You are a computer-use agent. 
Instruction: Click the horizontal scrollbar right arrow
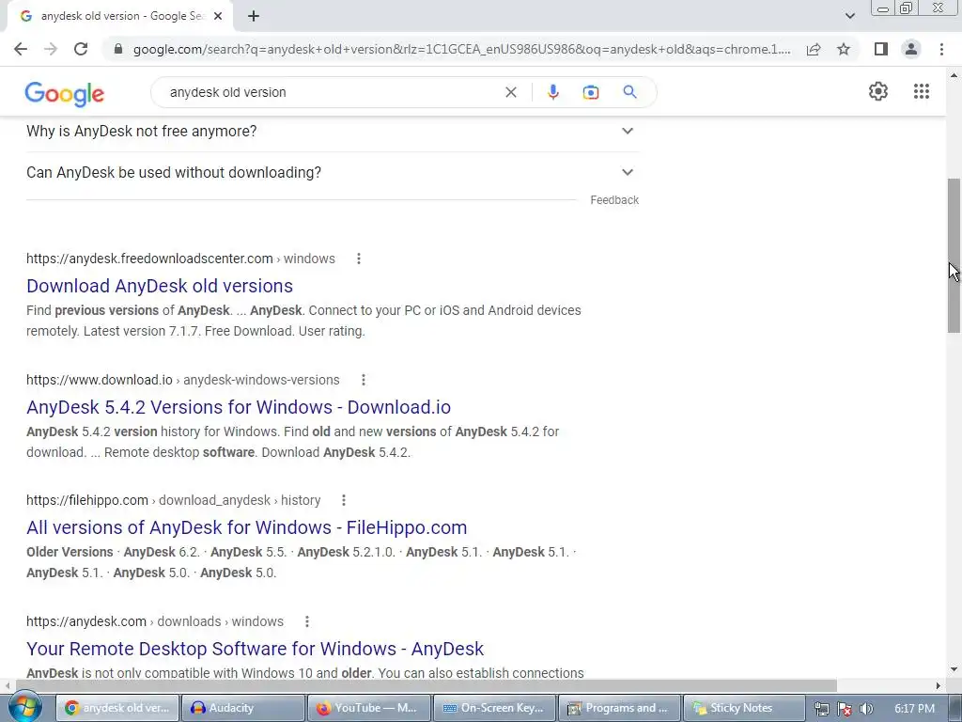pos(939,685)
